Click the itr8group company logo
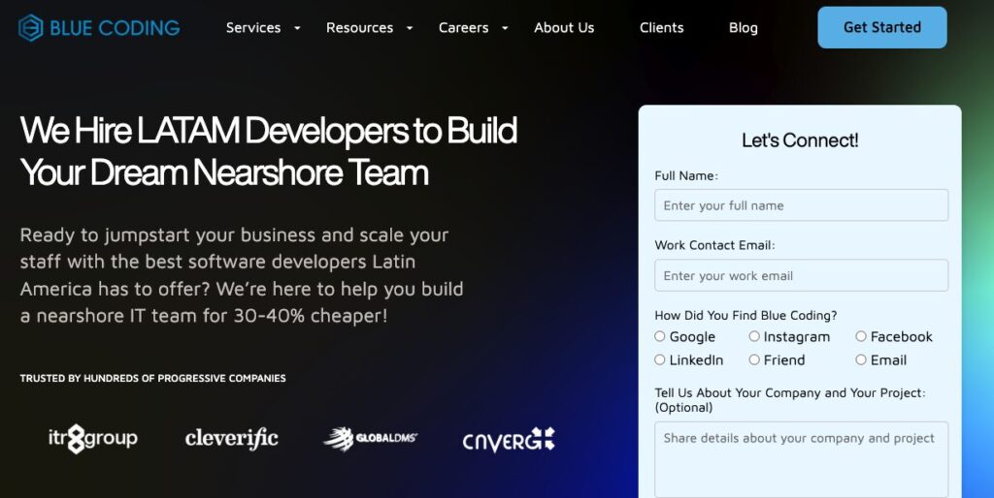Viewport: 994px width, 498px height. click(93, 439)
